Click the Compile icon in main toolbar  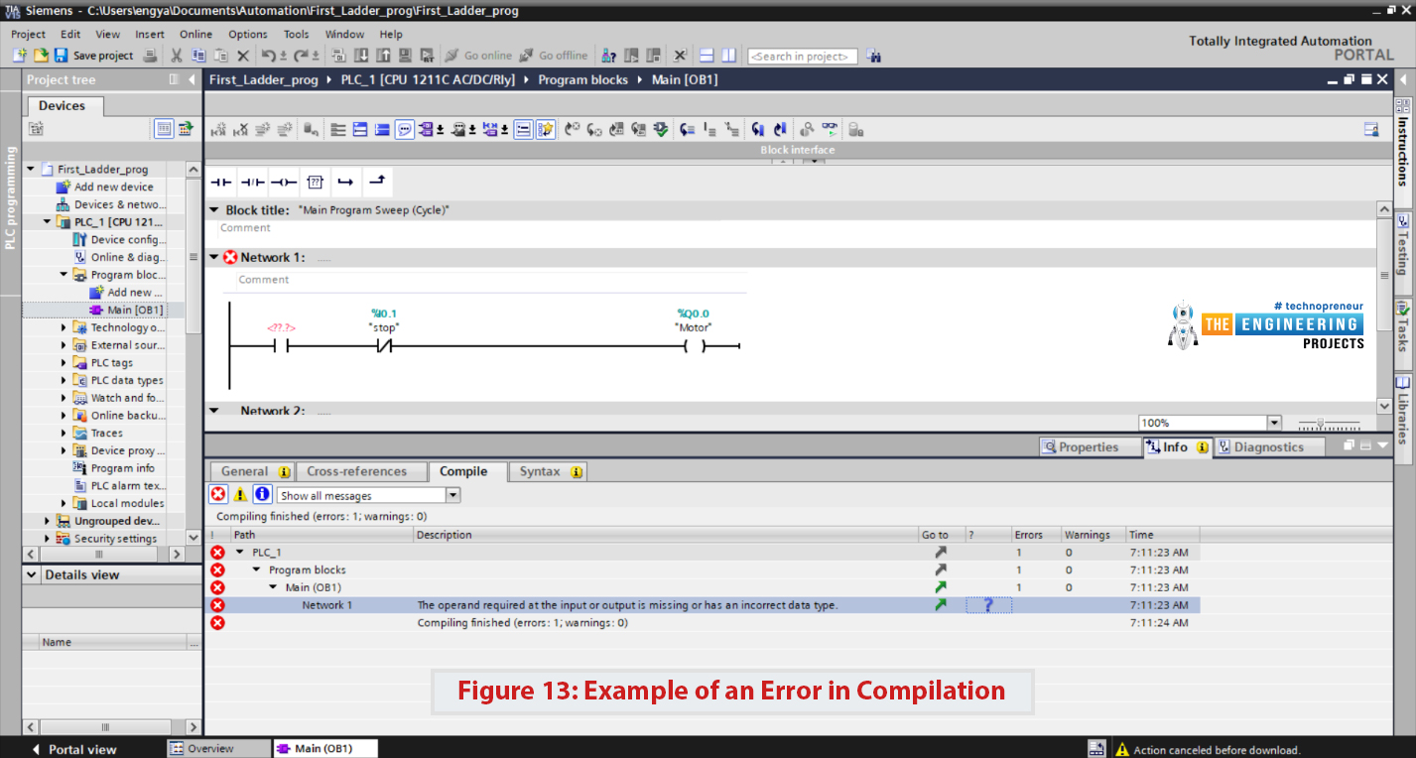tap(340, 56)
